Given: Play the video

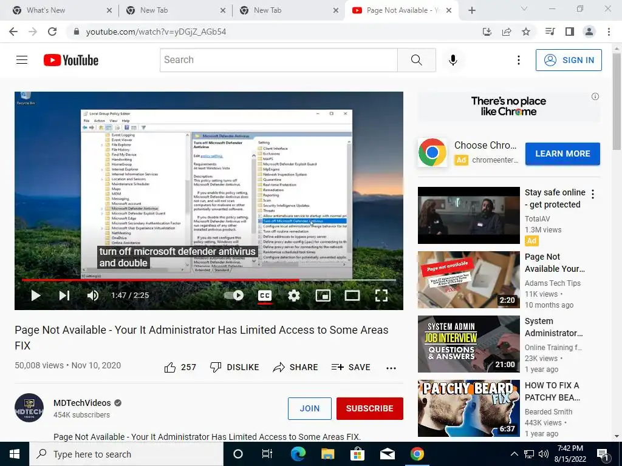Looking at the screenshot, I should tap(36, 295).
